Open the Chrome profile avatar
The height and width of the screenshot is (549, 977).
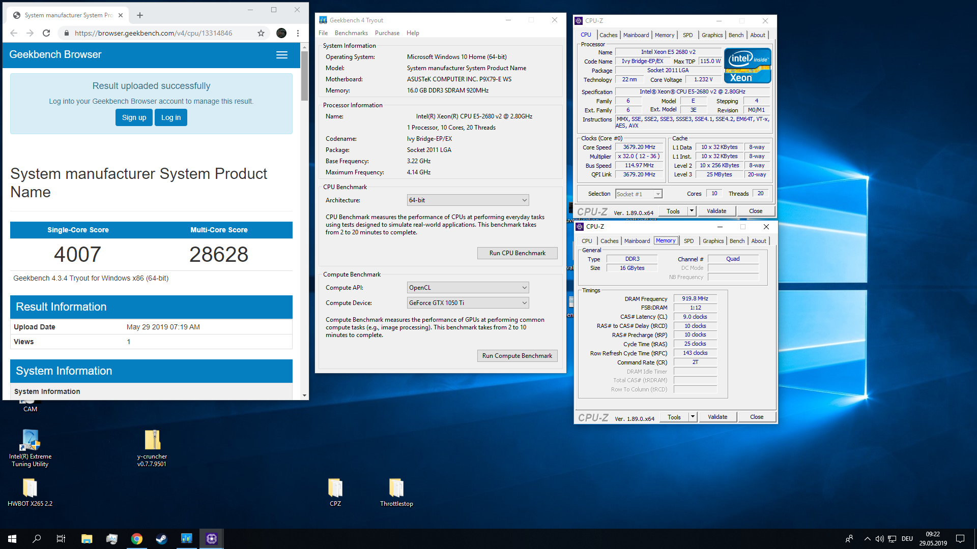tap(281, 33)
